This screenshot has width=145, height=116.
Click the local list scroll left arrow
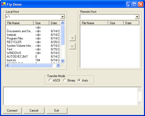pyautogui.click(x=8, y=65)
